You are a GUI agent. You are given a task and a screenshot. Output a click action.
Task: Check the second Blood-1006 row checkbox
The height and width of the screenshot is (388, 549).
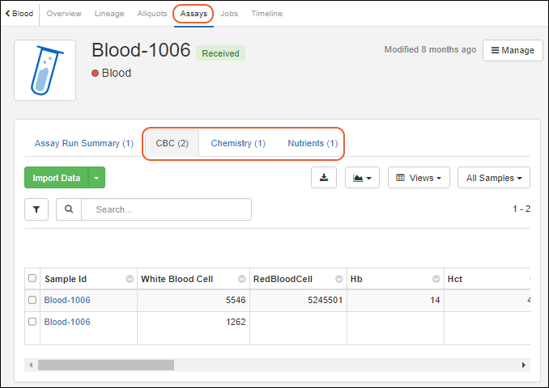tap(32, 322)
